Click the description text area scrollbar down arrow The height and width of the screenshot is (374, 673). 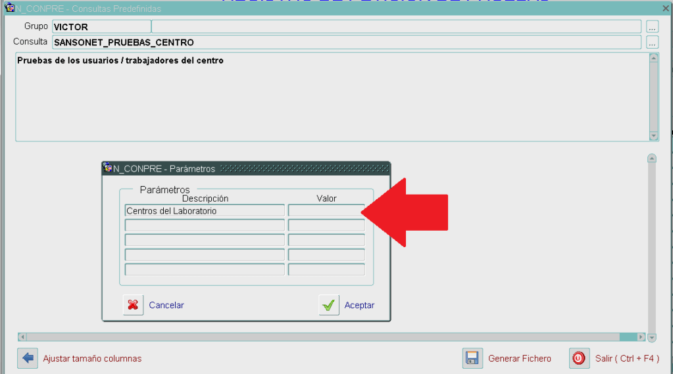pos(654,136)
